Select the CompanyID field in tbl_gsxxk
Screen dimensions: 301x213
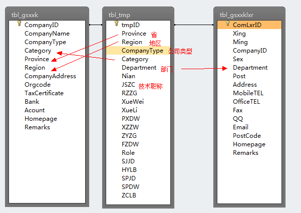[x=42, y=25]
